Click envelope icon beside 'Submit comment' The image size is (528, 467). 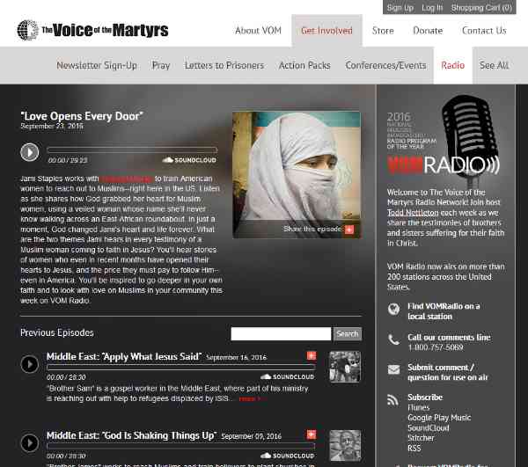pos(393,369)
